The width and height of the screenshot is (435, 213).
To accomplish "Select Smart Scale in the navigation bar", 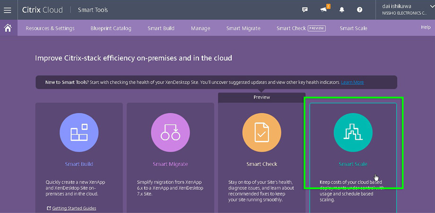I will pos(353,28).
